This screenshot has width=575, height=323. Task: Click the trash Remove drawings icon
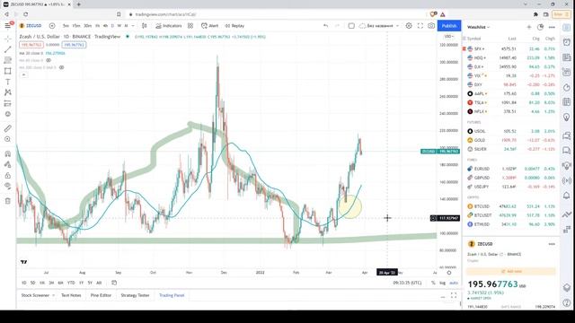click(8, 201)
